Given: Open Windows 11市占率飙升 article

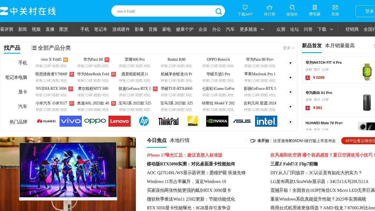Looking at the screenshot, I should [x=186, y=182].
